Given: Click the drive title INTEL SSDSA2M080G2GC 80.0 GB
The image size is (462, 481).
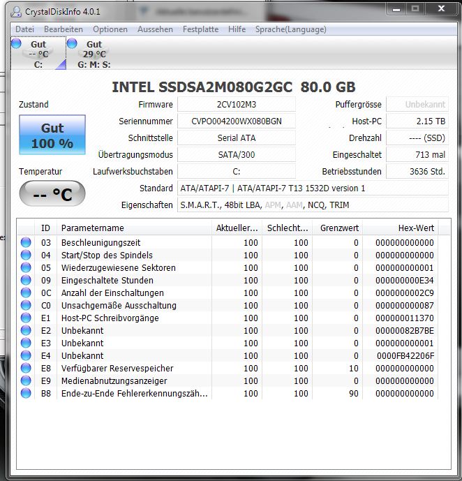Looking at the screenshot, I should click(x=234, y=87).
